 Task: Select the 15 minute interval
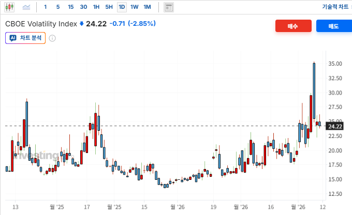[x=71, y=7]
